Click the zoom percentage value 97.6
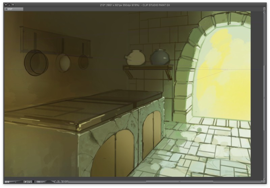270x188 pixels. coord(7,182)
